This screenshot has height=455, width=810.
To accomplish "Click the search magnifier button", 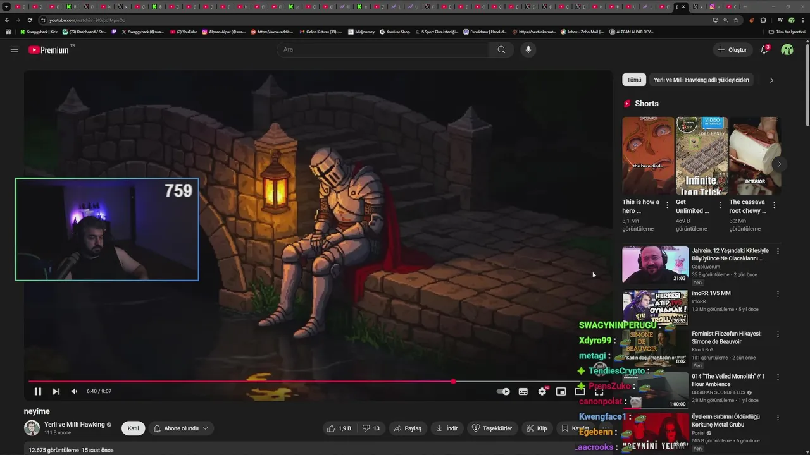I will coord(501,49).
